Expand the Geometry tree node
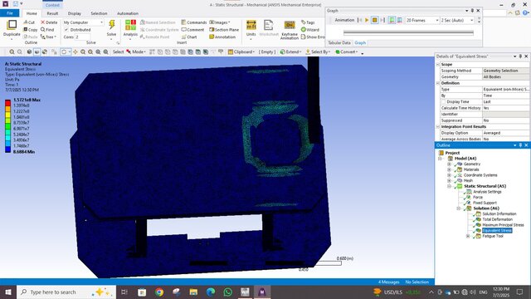Viewport: 531px width, 299px height. (x=449, y=164)
